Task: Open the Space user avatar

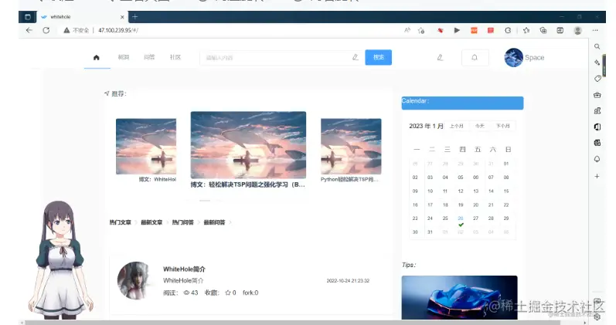Action: [513, 57]
